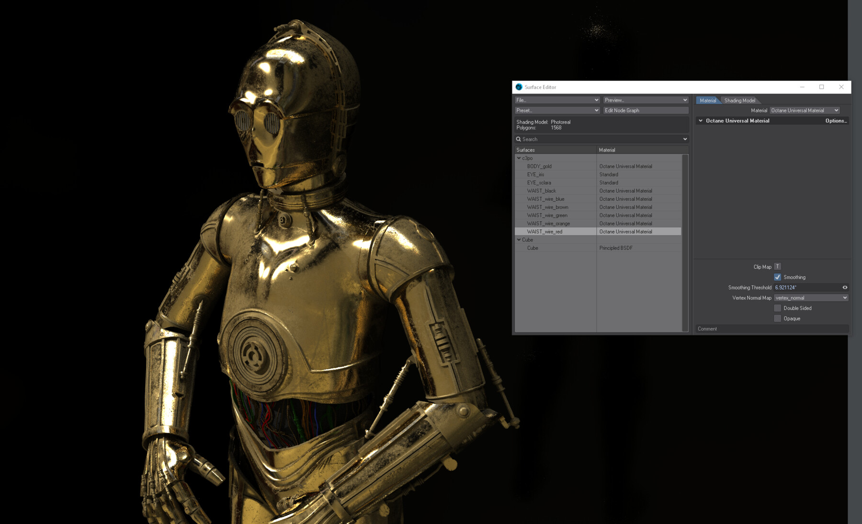The width and height of the screenshot is (862, 524).
Task: Enable the Opaque option
Action: coord(777,318)
